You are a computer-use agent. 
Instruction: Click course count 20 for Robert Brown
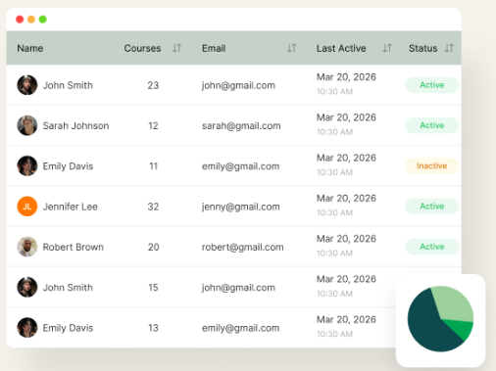point(153,247)
